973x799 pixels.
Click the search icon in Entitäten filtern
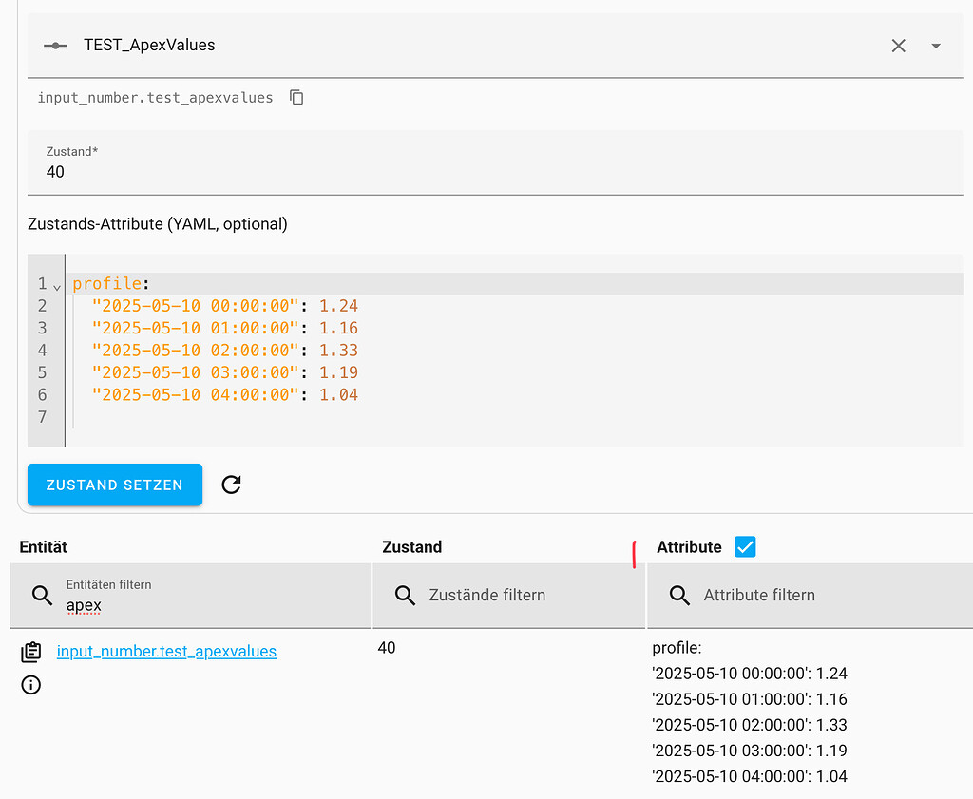pyautogui.click(x=42, y=596)
